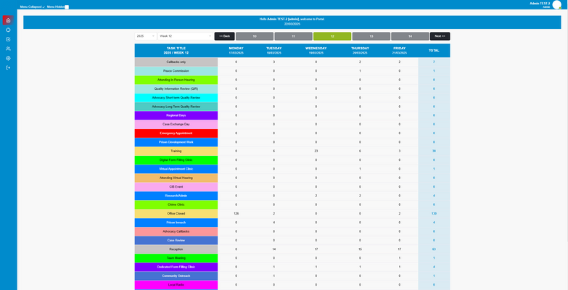Image resolution: width=568 pixels, height=290 pixels.
Task: Select the Regional Days task label
Action: [176, 115]
